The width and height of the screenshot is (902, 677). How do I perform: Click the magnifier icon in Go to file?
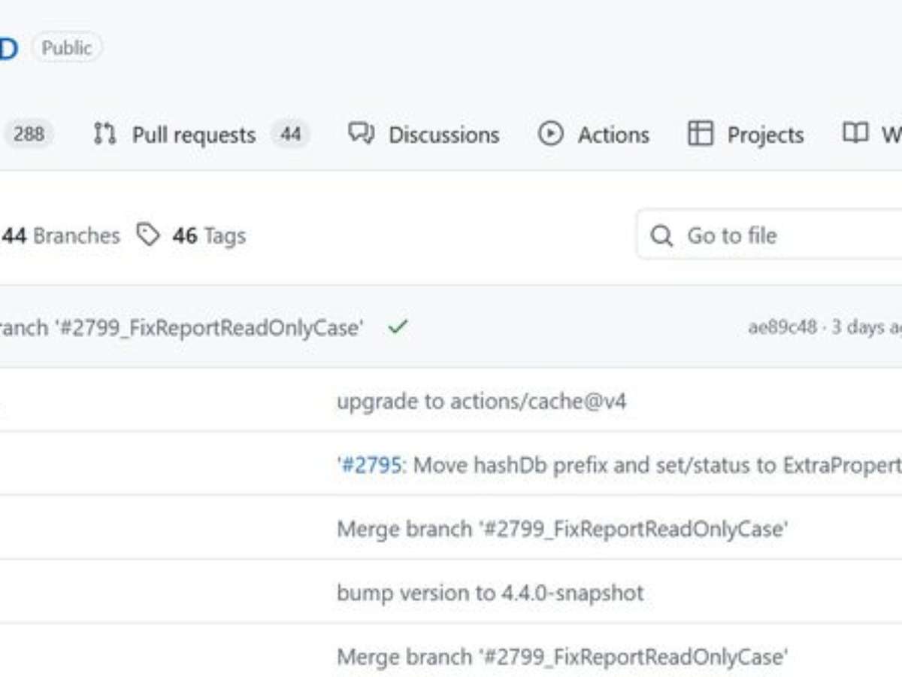tap(661, 236)
